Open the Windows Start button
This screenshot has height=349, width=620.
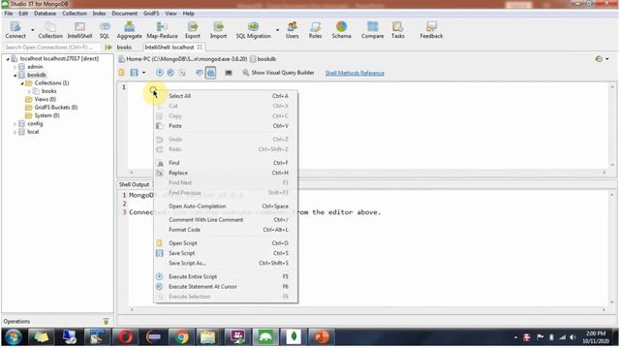pos(13,337)
